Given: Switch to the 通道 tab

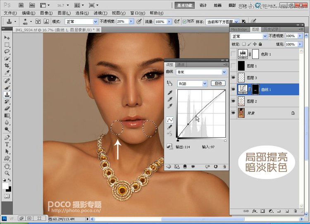Looking at the screenshot, I should pos(181,64).
